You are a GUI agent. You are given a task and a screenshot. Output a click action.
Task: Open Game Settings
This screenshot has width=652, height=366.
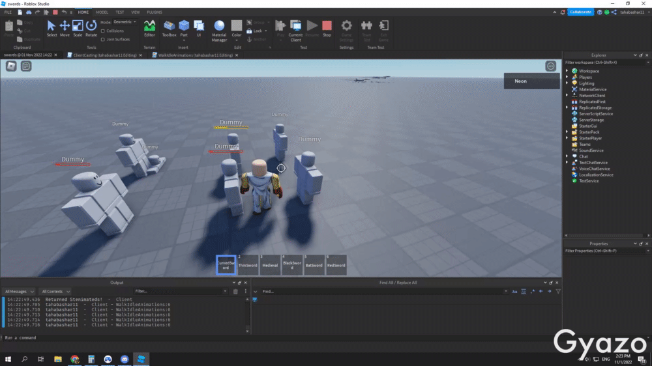[x=346, y=31]
